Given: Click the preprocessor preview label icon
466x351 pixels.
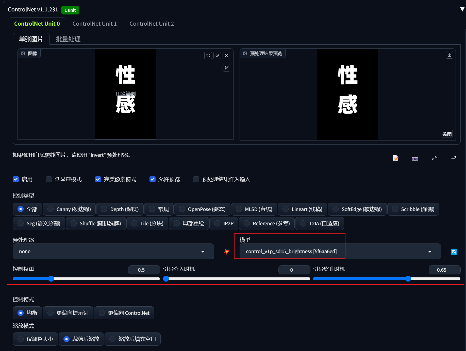Looking at the screenshot, I should click(x=245, y=54).
